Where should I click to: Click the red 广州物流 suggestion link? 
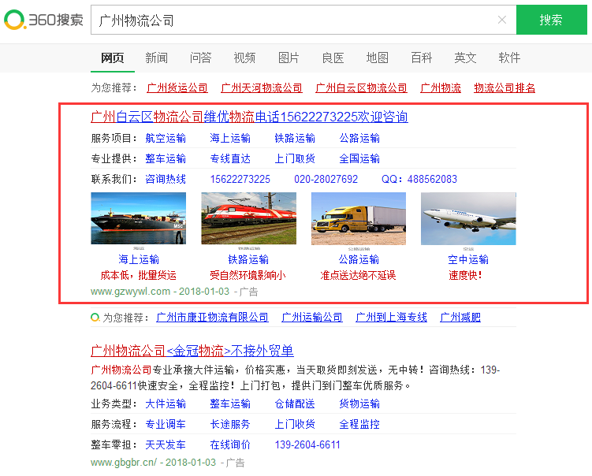point(441,88)
